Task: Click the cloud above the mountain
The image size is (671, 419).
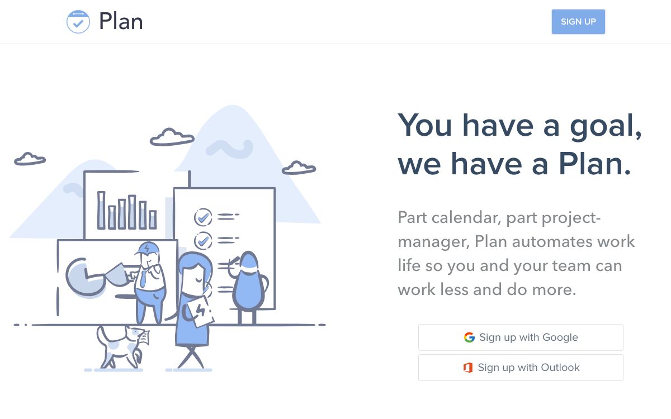Action: point(171,137)
